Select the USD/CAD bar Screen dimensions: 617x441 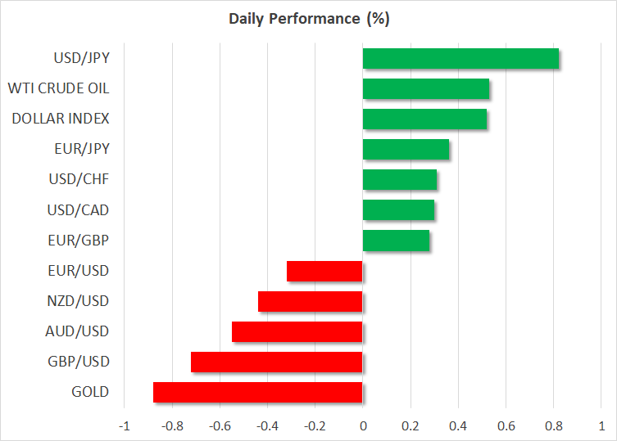click(397, 209)
